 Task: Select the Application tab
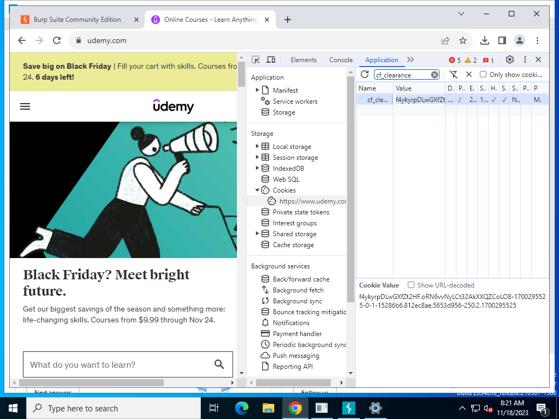click(x=382, y=60)
